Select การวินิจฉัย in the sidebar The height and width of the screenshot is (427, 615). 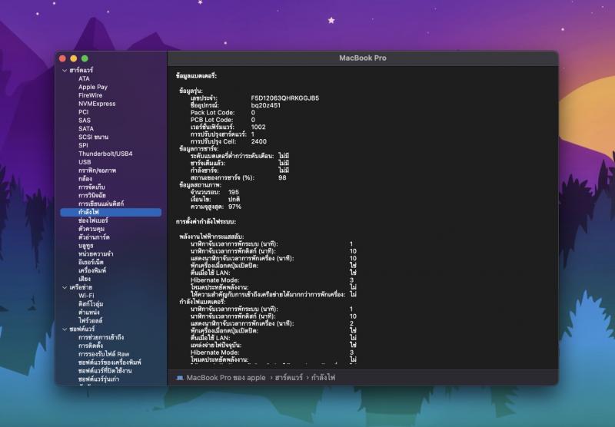(x=92, y=196)
